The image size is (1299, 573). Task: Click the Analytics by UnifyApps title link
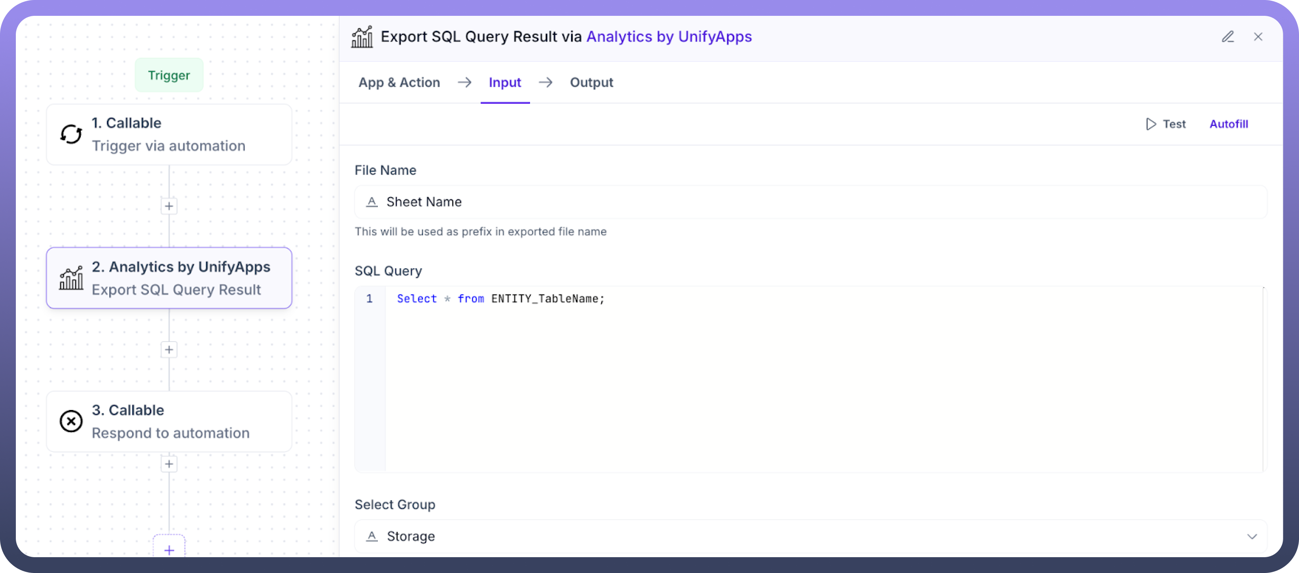click(669, 37)
